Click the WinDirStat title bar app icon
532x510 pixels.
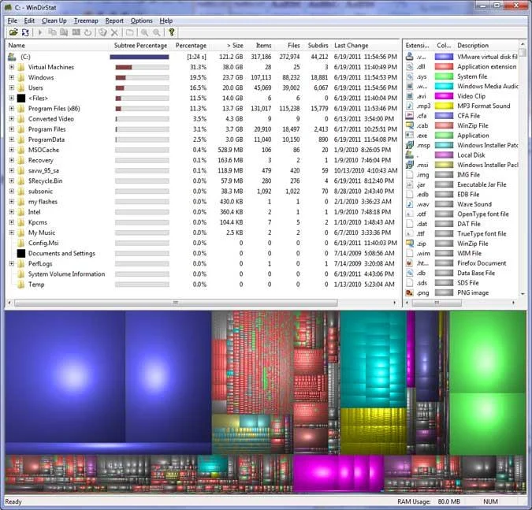[8, 7]
